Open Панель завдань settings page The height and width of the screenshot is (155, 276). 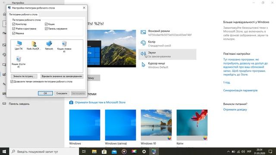(19, 104)
